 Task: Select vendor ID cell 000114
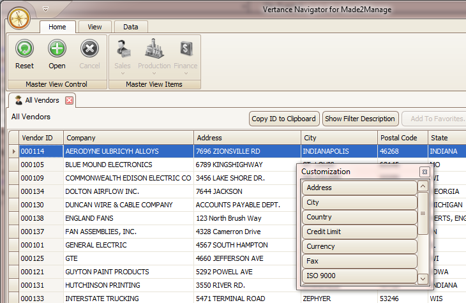click(x=41, y=151)
